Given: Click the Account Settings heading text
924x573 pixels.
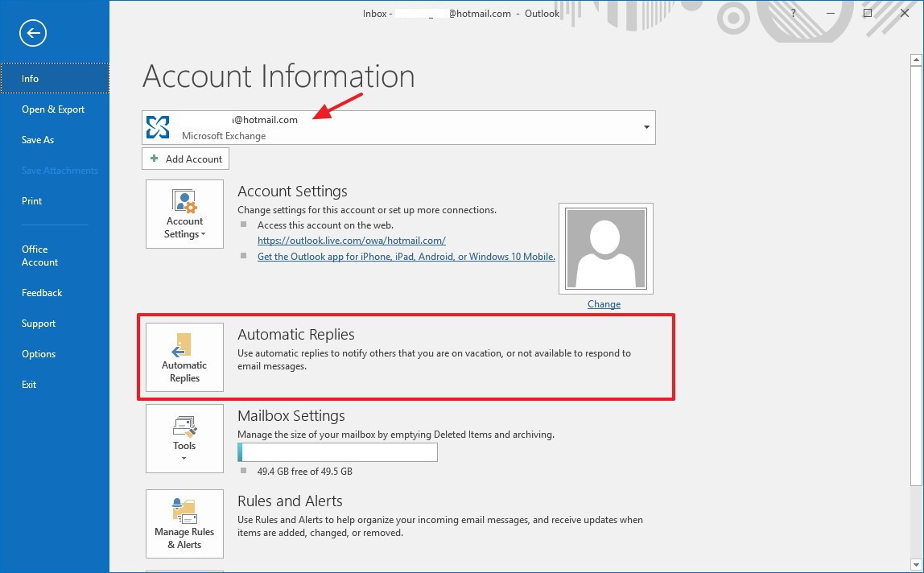Looking at the screenshot, I should pyautogui.click(x=292, y=191).
